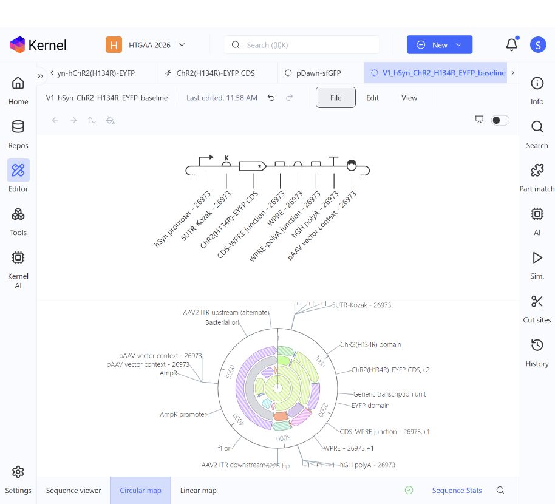Open Settings gear in sidebar

click(x=18, y=480)
